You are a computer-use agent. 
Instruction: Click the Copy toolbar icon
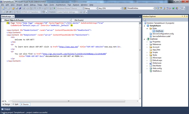27,8
